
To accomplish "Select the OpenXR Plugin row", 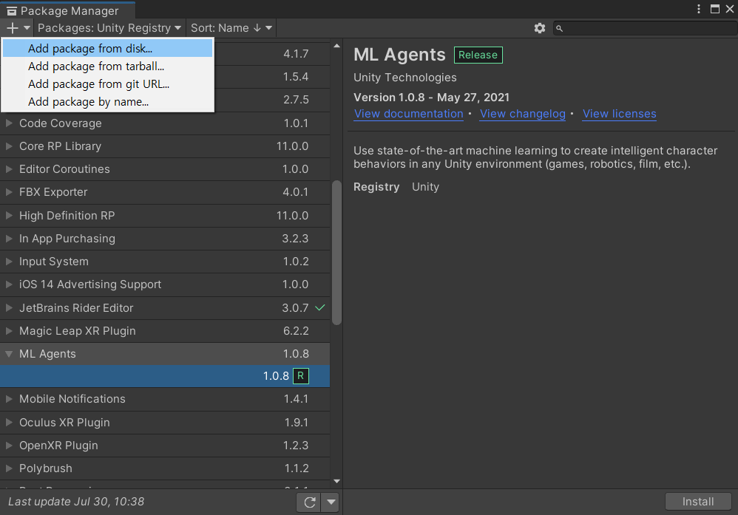I will (165, 446).
